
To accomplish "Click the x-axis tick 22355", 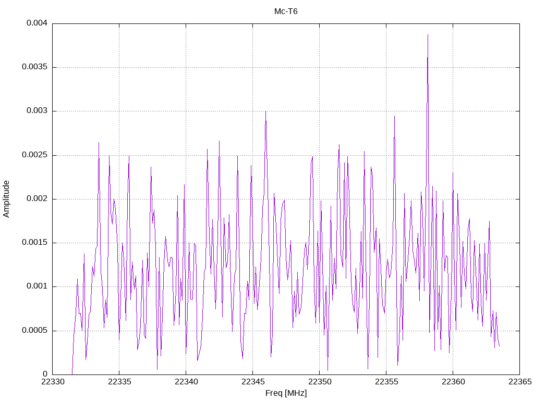I will (x=386, y=382).
